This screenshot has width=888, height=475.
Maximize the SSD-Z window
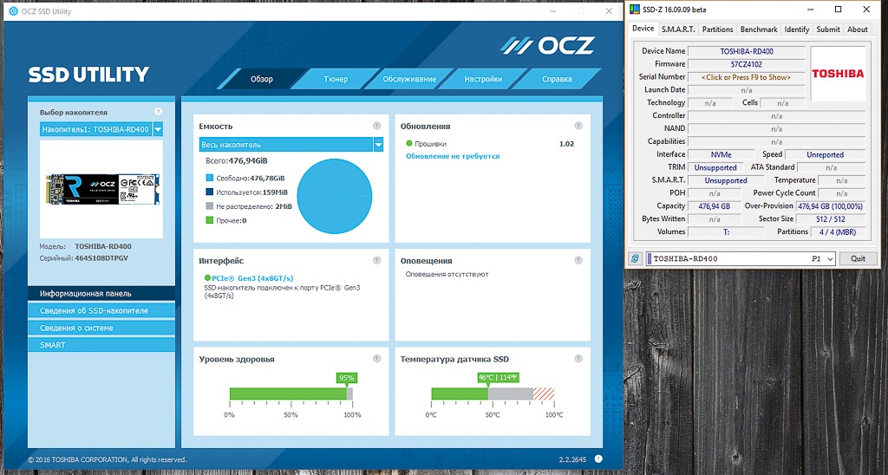click(x=839, y=10)
